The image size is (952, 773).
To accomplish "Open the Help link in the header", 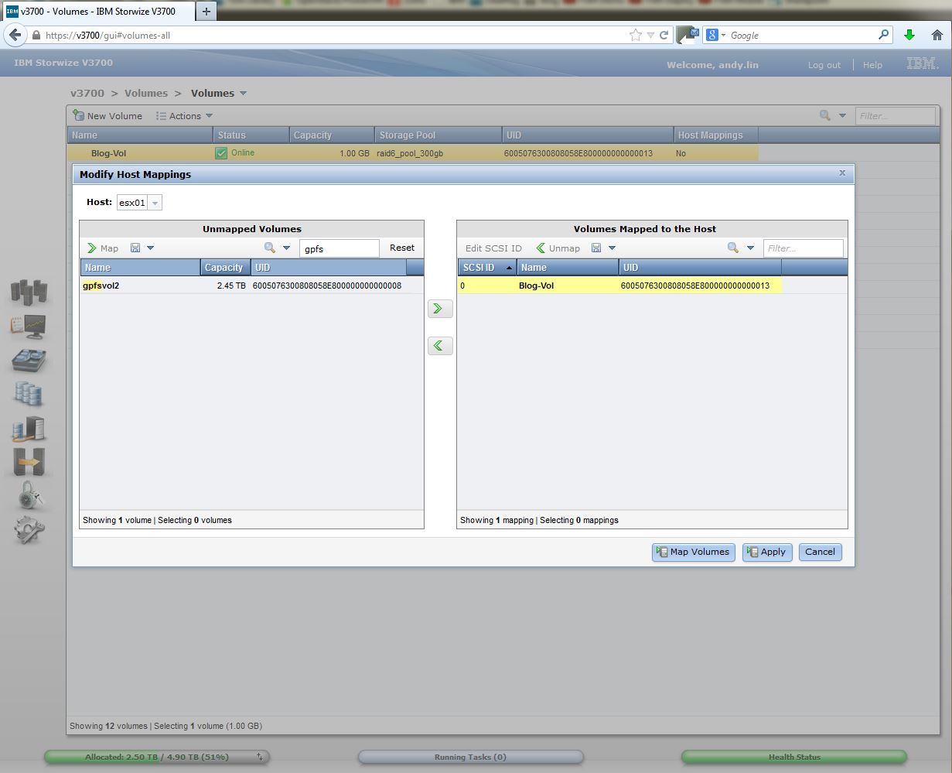I will pos(872,65).
